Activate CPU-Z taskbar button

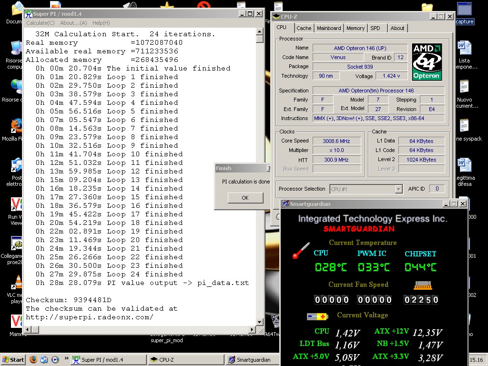pyautogui.click(x=186, y=359)
